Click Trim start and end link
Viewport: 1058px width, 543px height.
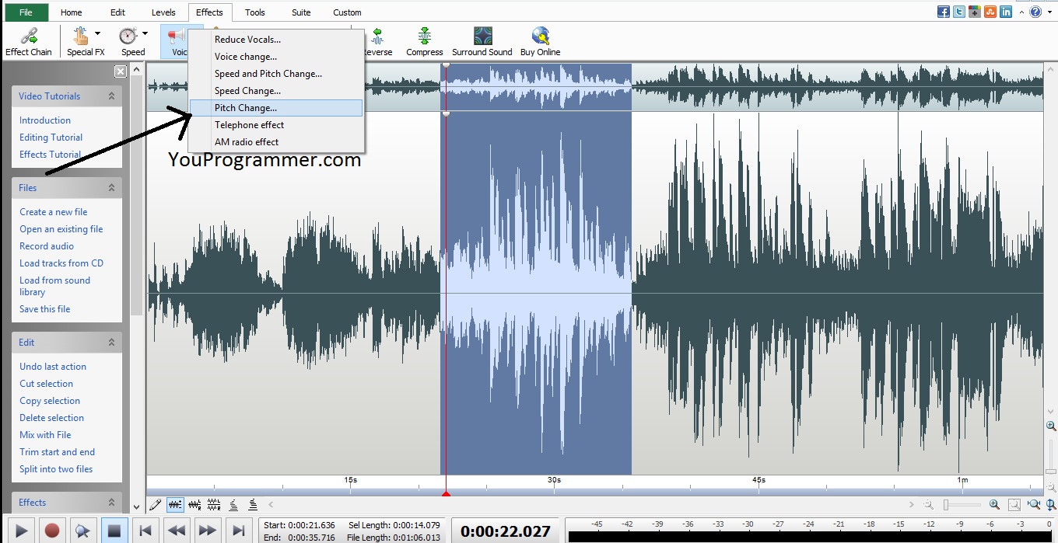point(57,452)
